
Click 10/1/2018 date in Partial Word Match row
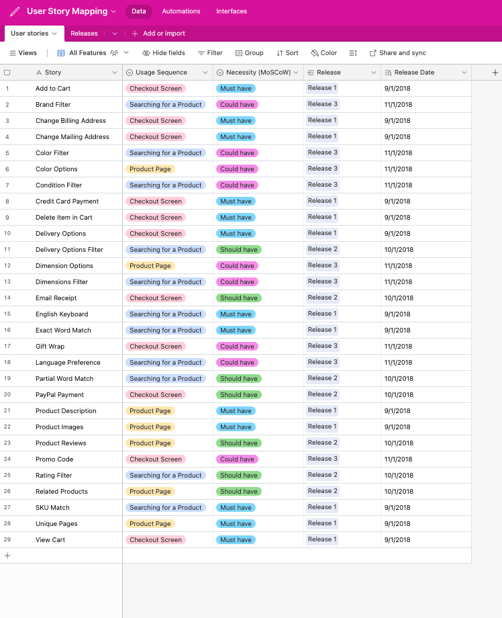click(399, 379)
